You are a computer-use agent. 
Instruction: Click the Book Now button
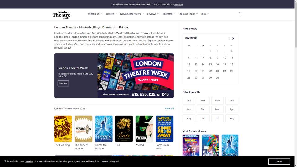[x=63, y=83]
